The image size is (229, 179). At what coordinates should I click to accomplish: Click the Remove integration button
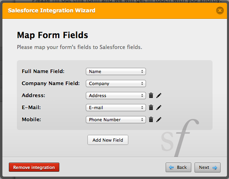(34, 167)
